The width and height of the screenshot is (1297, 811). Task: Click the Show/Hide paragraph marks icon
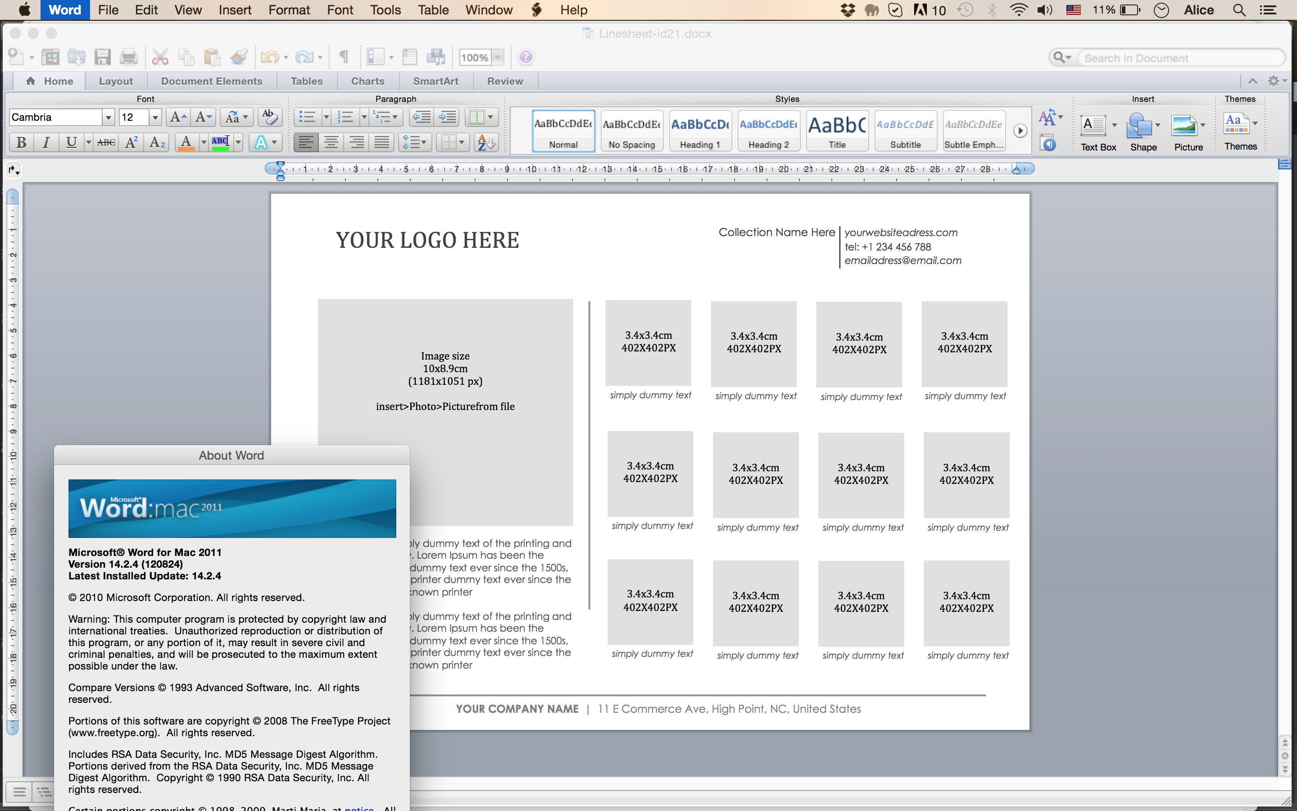pyautogui.click(x=346, y=58)
